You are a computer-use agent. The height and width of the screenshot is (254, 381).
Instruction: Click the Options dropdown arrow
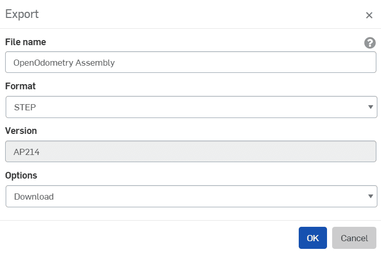pyautogui.click(x=370, y=197)
